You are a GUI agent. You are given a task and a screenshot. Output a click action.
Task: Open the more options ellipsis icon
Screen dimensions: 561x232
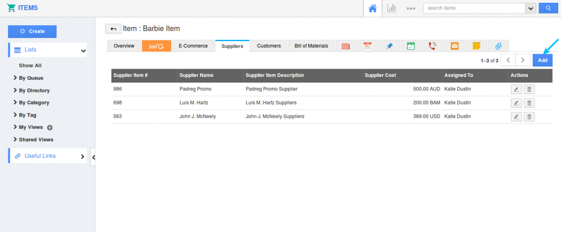click(x=411, y=8)
